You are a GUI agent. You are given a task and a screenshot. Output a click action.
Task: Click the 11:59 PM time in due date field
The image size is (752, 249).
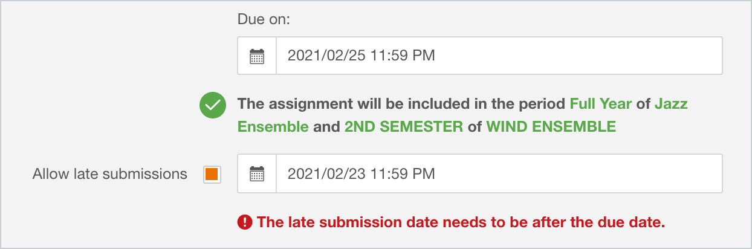402,56
